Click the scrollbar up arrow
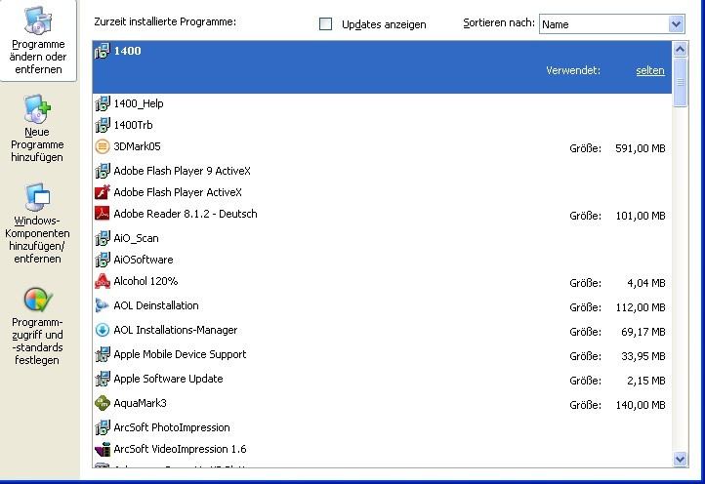The height and width of the screenshot is (484, 705). pos(680,49)
